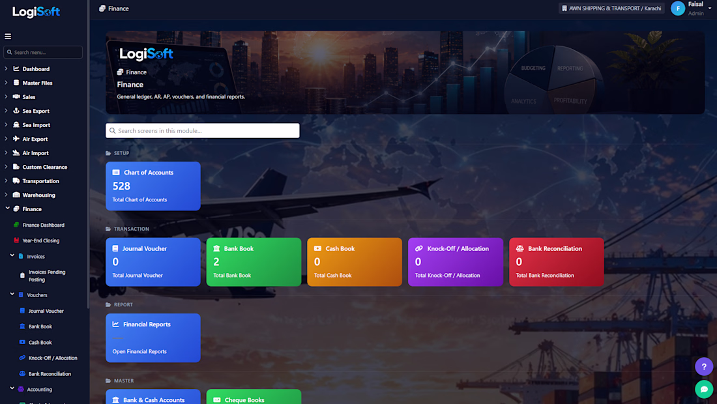This screenshot has height=404, width=717.
Task: Open the orange Cash Book card
Action: 355,262
